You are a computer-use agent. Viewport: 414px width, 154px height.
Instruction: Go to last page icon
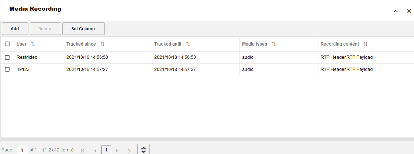[x=130, y=151]
